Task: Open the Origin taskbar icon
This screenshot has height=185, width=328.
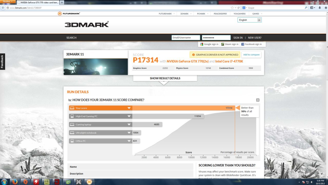Action: (25, 182)
